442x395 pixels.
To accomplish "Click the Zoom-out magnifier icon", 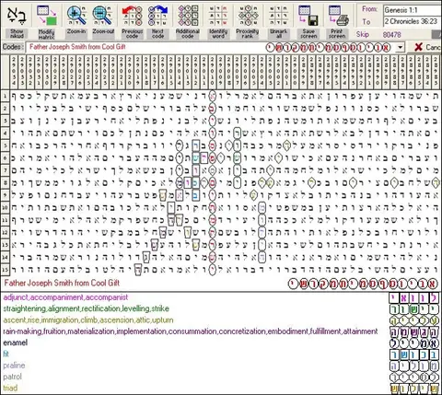I will (x=103, y=16).
